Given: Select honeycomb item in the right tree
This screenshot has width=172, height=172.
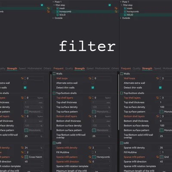Looking at the screenshot, I should [x=133, y=12].
